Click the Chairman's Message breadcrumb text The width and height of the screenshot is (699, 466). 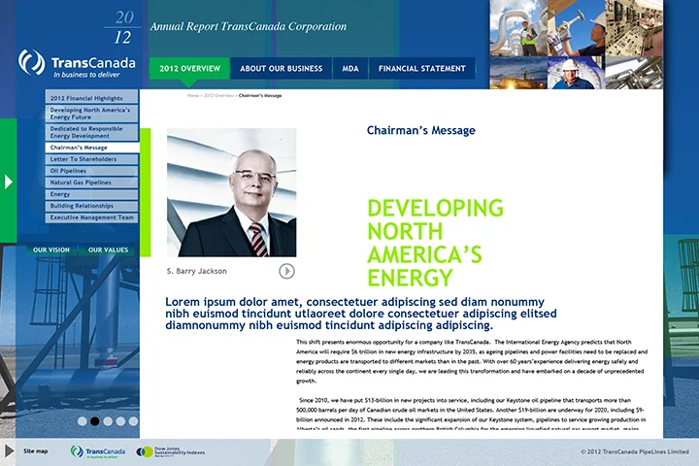(260, 95)
